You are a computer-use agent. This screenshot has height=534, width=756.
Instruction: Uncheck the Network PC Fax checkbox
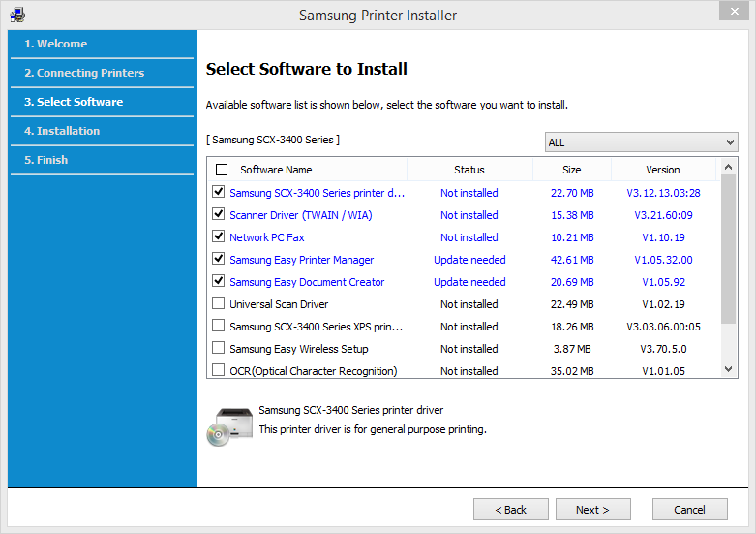[x=219, y=236]
